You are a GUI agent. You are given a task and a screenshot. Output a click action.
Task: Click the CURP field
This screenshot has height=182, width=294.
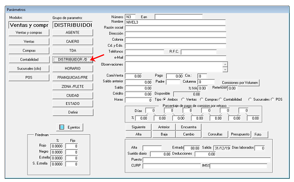171,166
